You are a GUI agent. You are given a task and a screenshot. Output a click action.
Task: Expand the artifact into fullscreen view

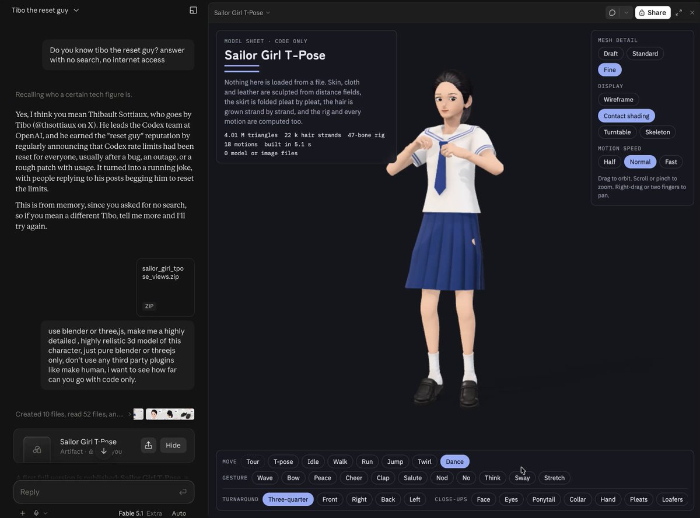tap(678, 12)
